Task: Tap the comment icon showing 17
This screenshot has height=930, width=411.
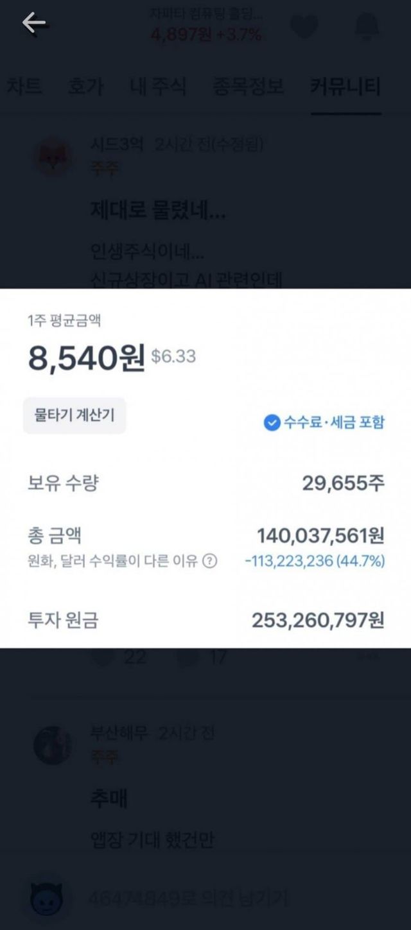Action: 188,657
